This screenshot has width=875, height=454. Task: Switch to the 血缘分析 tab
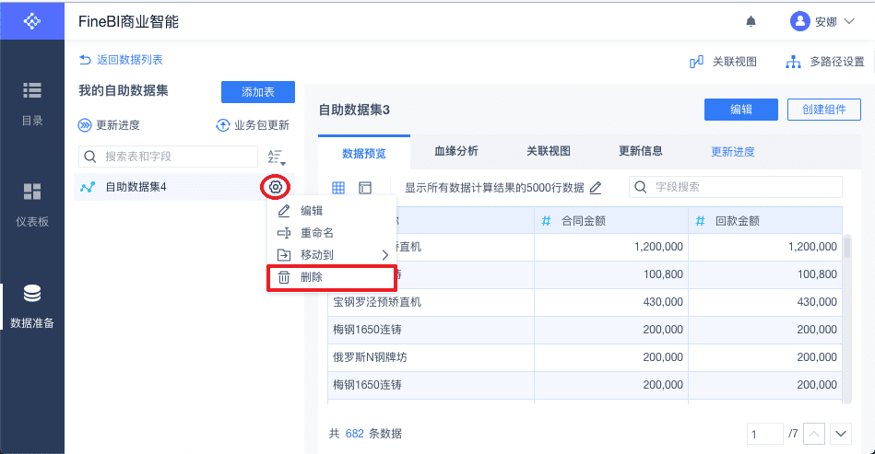coord(456,151)
